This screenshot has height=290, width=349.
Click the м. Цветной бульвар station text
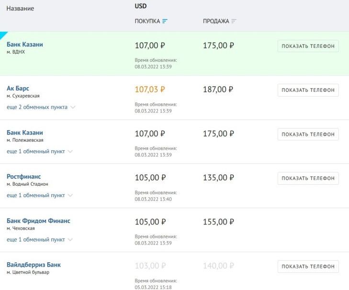click(x=28, y=272)
